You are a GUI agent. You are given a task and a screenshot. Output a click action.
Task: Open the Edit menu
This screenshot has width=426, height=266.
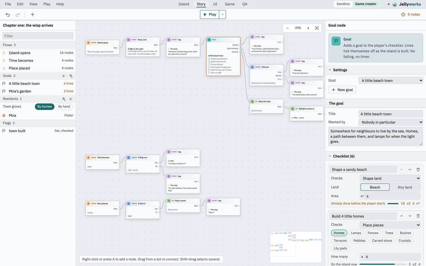[20, 4]
